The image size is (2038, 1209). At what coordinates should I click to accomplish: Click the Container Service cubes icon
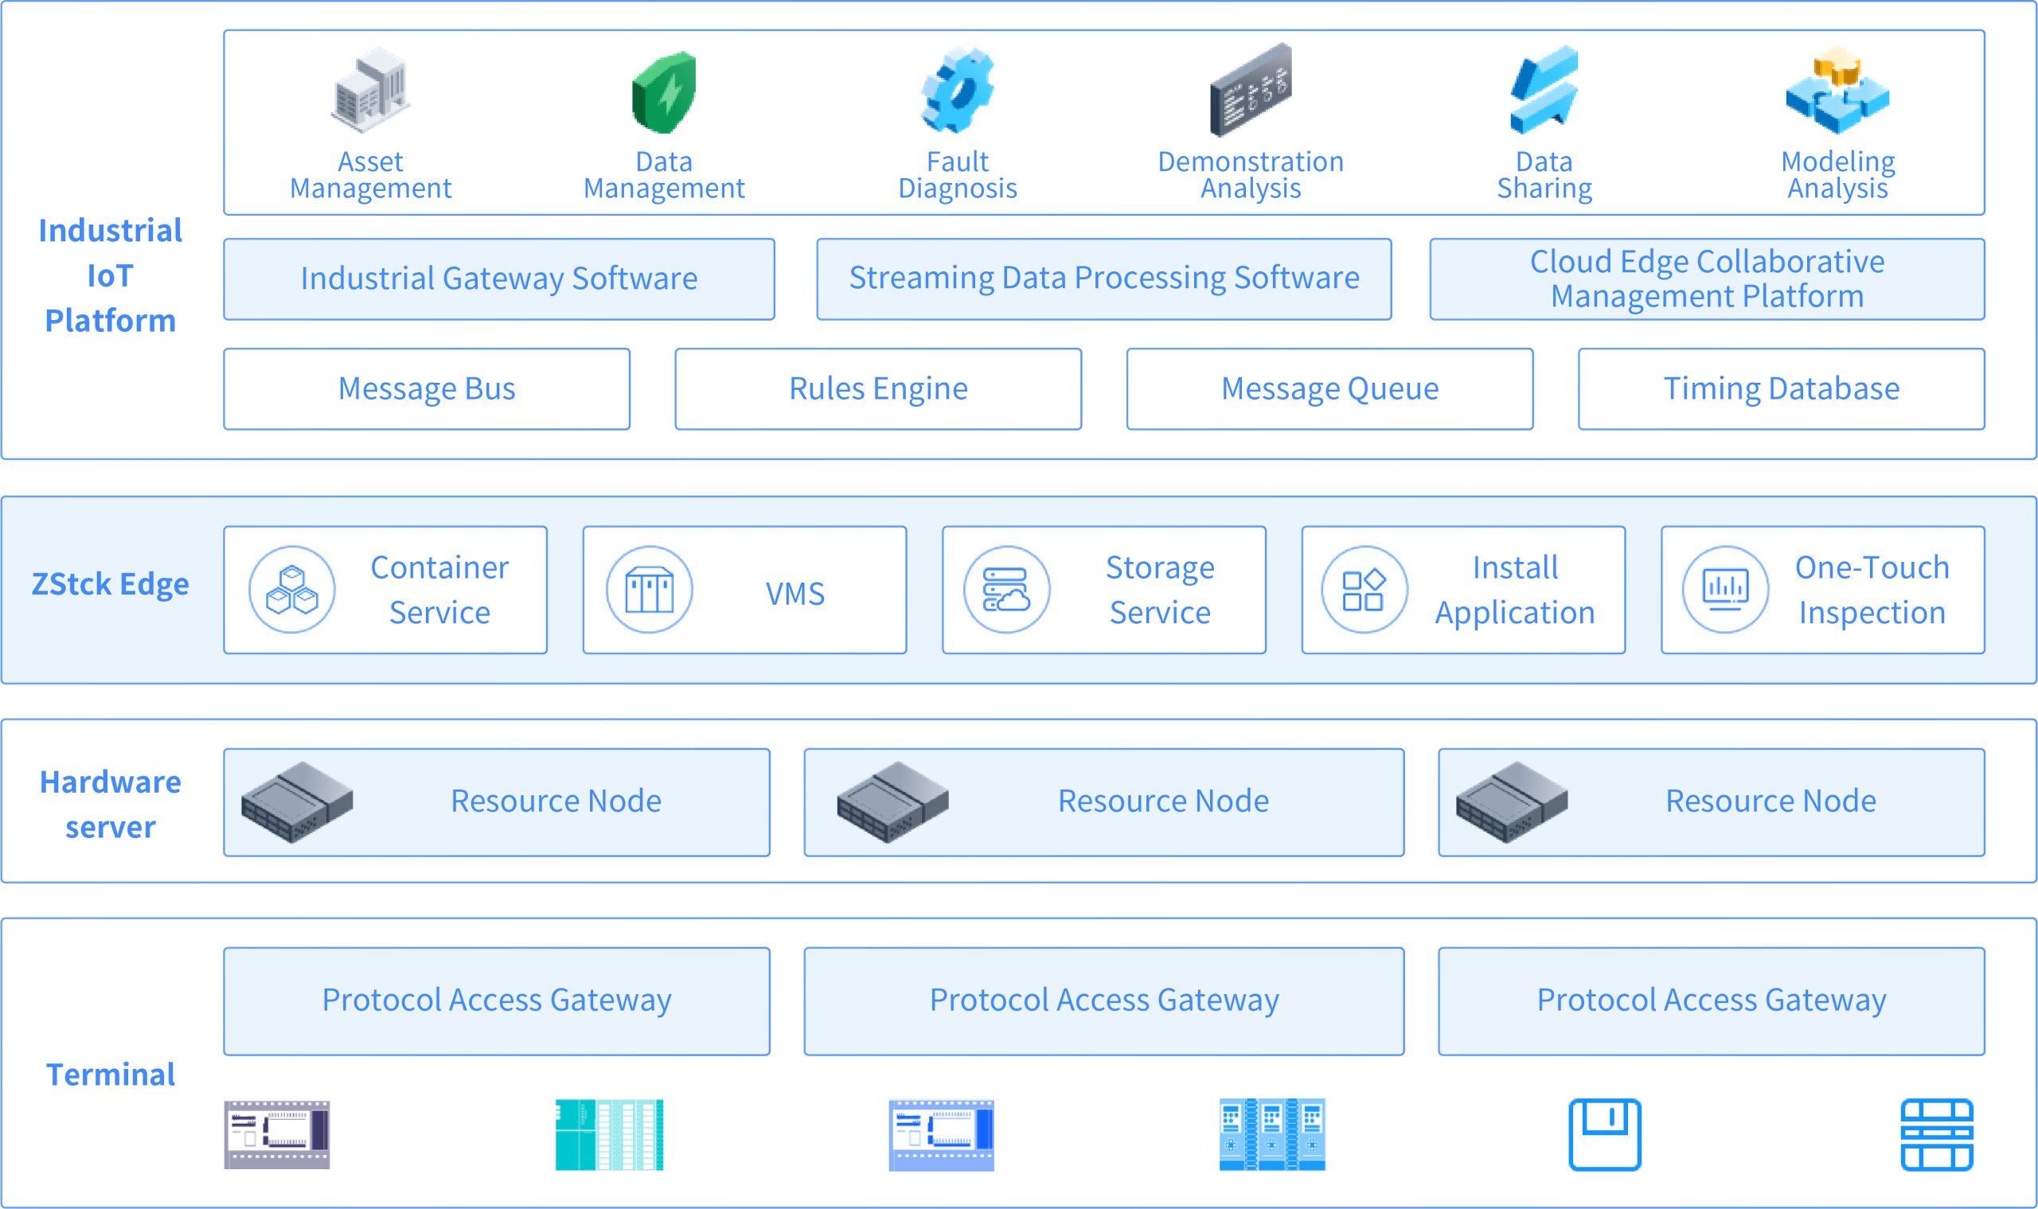coord(291,590)
